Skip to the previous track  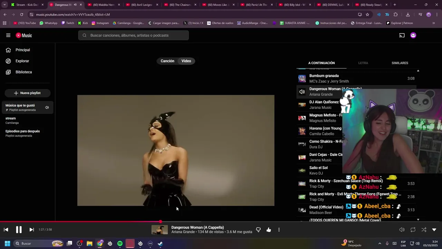point(6,230)
